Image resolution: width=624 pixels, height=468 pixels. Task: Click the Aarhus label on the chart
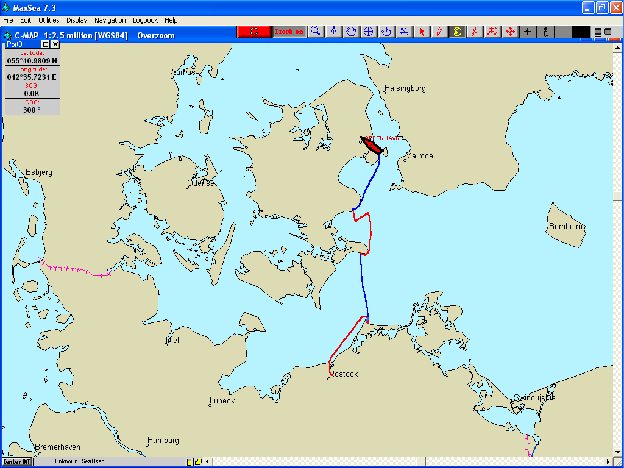point(183,73)
